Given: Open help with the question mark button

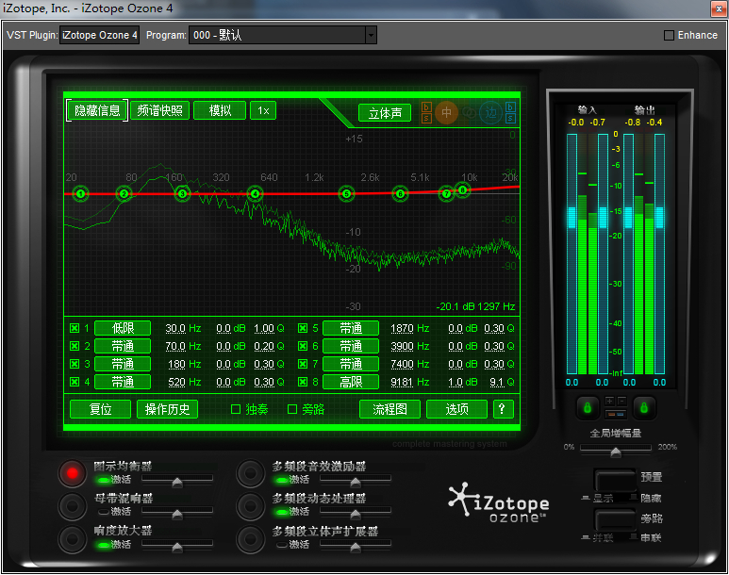Looking at the screenshot, I should (x=504, y=409).
